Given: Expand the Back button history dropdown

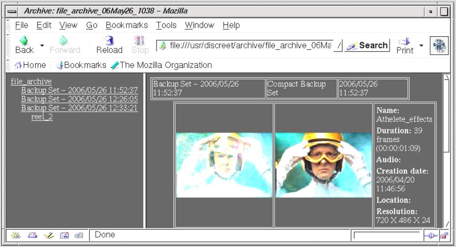Looking at the screenshot, I should point(42,45).
